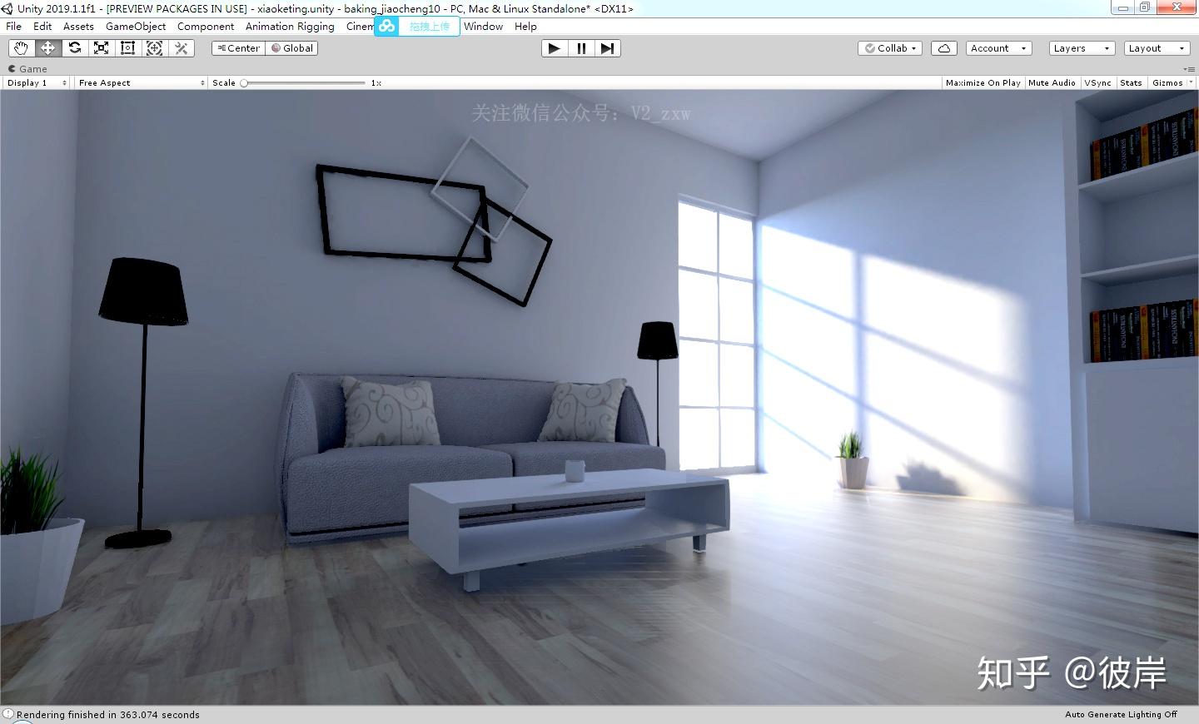Select the Rotate tool
Image resolution: width=1199 pixels, height=724 pixels.
pyautogui.click(x=74, y=48)
